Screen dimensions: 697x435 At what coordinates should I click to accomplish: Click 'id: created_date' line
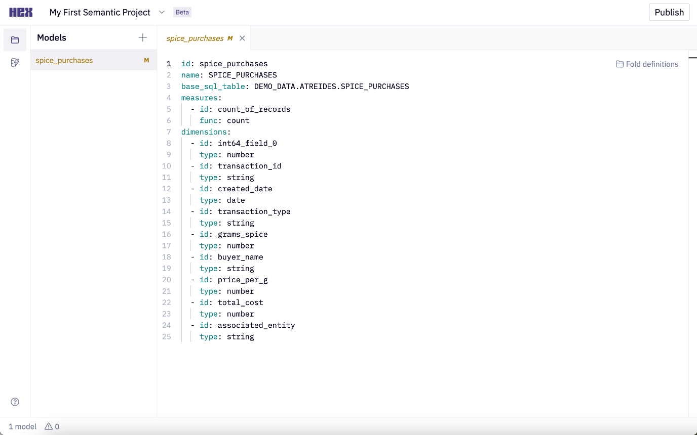pos(231,189)
